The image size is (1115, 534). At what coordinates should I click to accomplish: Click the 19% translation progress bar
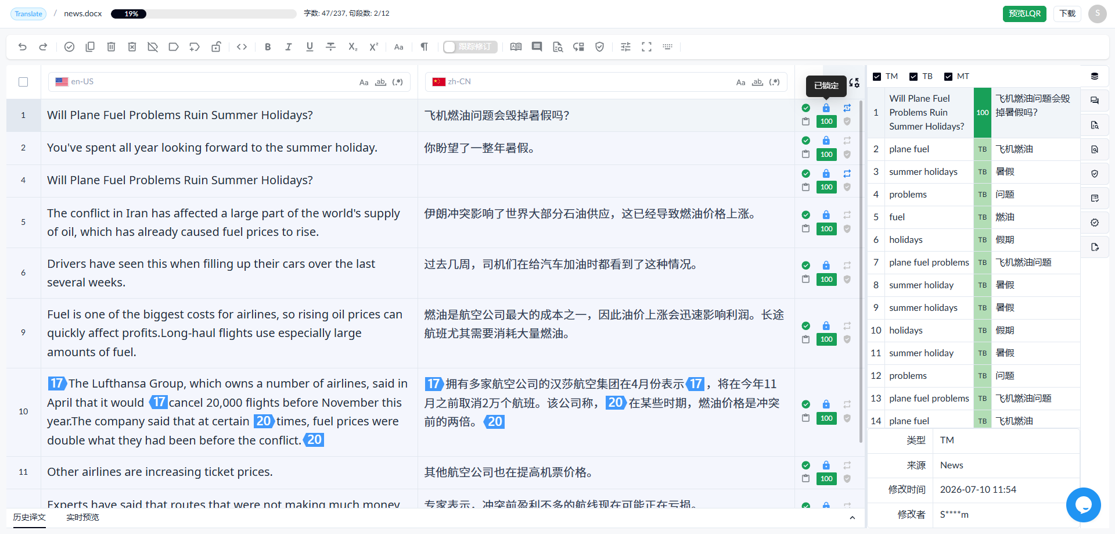pyautogui.click(x=203, y=14)
